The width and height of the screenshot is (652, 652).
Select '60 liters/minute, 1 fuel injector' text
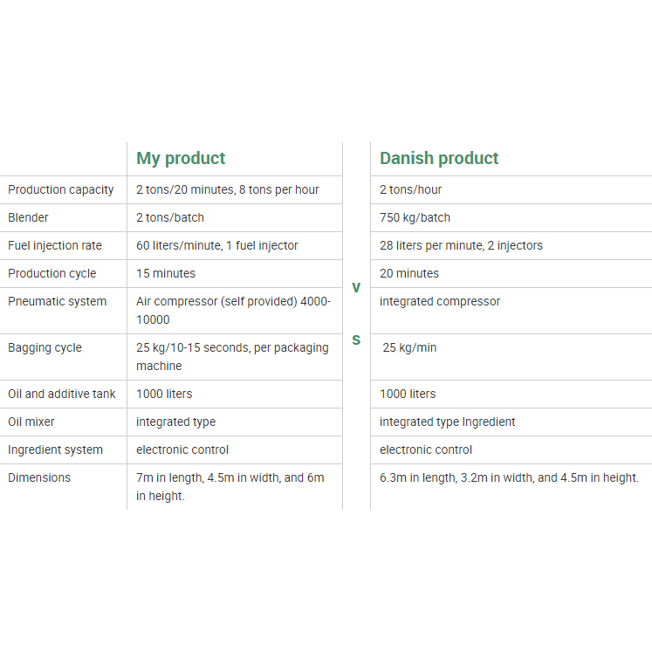click(x=217, y=245)
